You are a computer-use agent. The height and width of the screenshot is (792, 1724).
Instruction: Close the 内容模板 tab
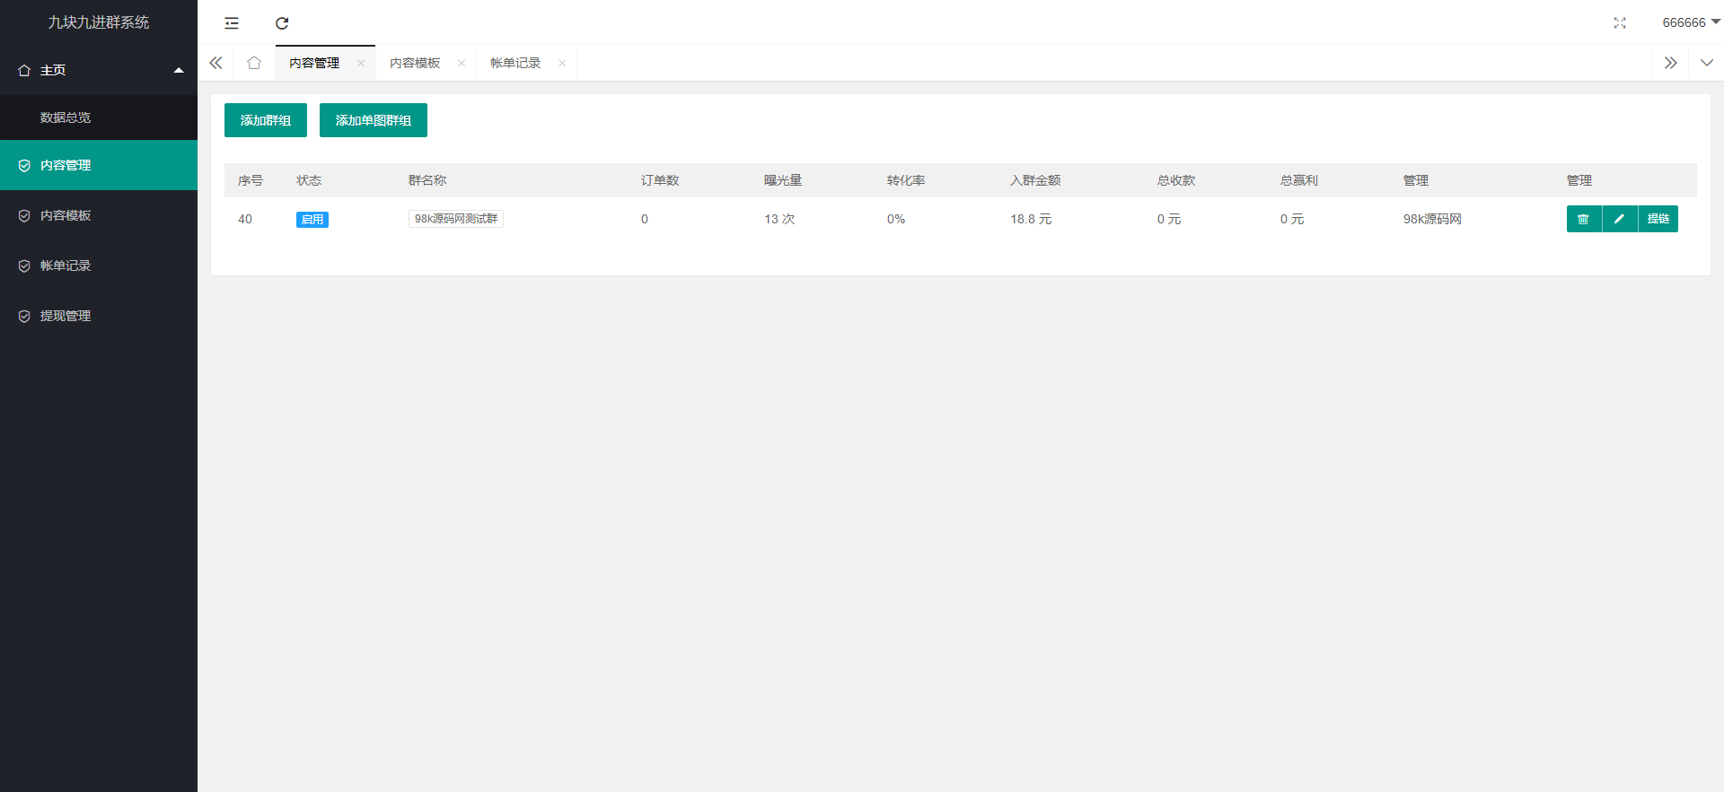(462, 63)
